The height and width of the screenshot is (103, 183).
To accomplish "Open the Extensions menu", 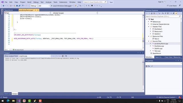I will (x=63, y=2).
